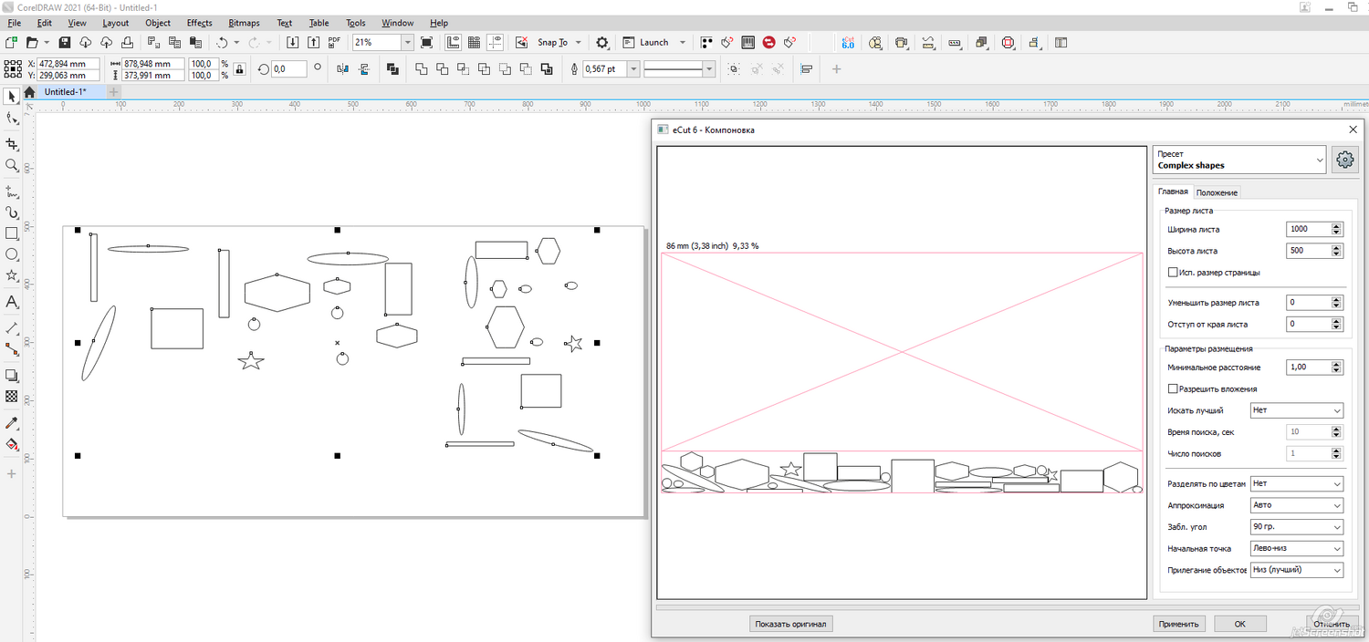Close the eCut 6 Компоновка dialog
The height and width of the screenshot is (642, 1369).
(1353, 129)
